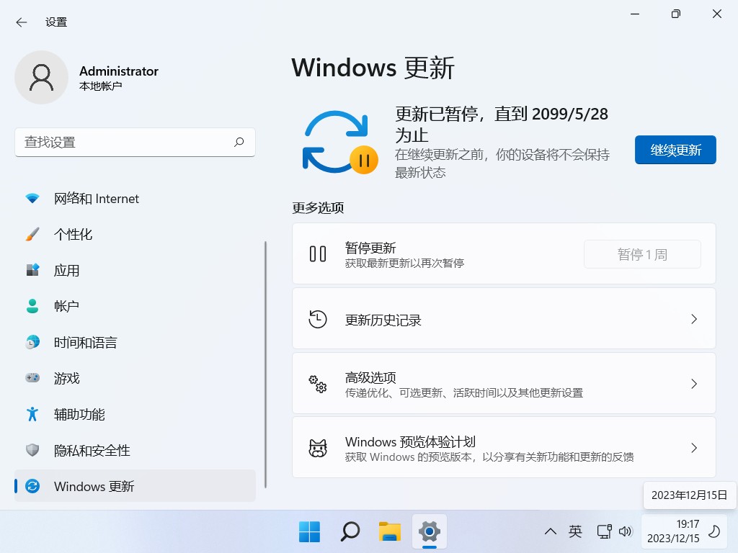Open Windows 预览体验计划 via its chevron

tap(694, 448)
